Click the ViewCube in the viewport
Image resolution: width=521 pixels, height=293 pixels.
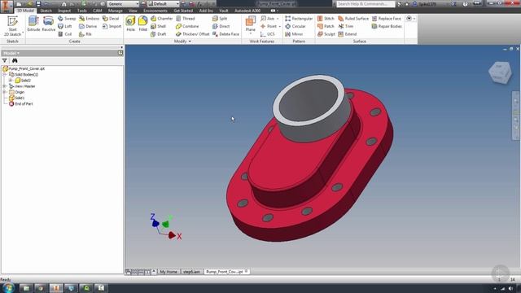(500, 72)
